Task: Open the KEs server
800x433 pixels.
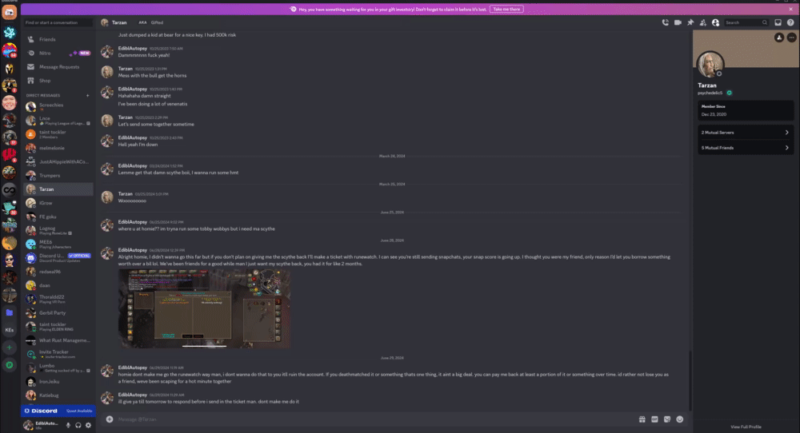Action: tap(9, 330)
